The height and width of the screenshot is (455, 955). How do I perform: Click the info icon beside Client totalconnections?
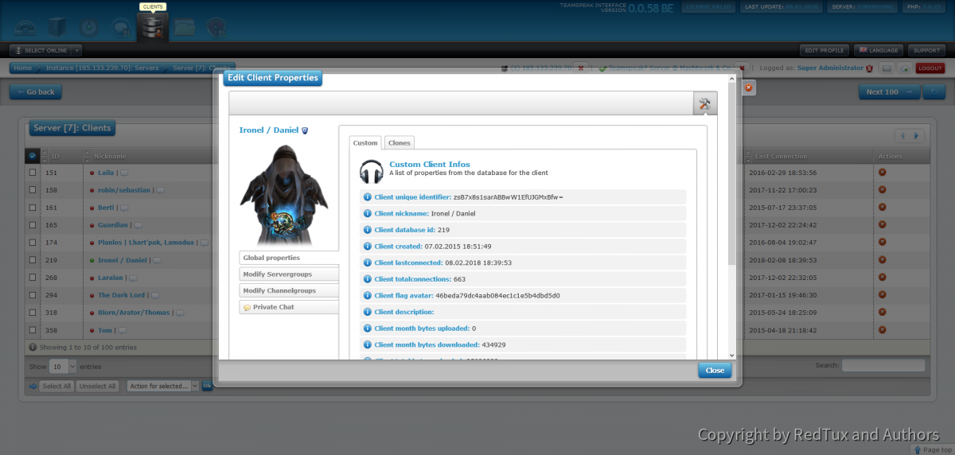tap(368, 279)
